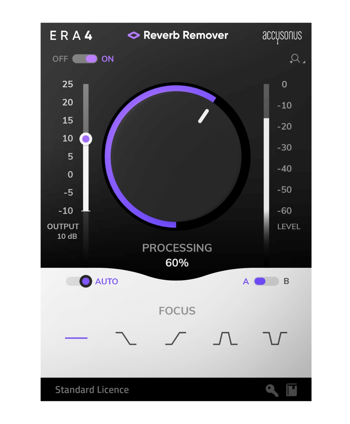Screen dimensions: 350x424
Task: Select the low-shelf focus shape icon
Action: point(126,338)
